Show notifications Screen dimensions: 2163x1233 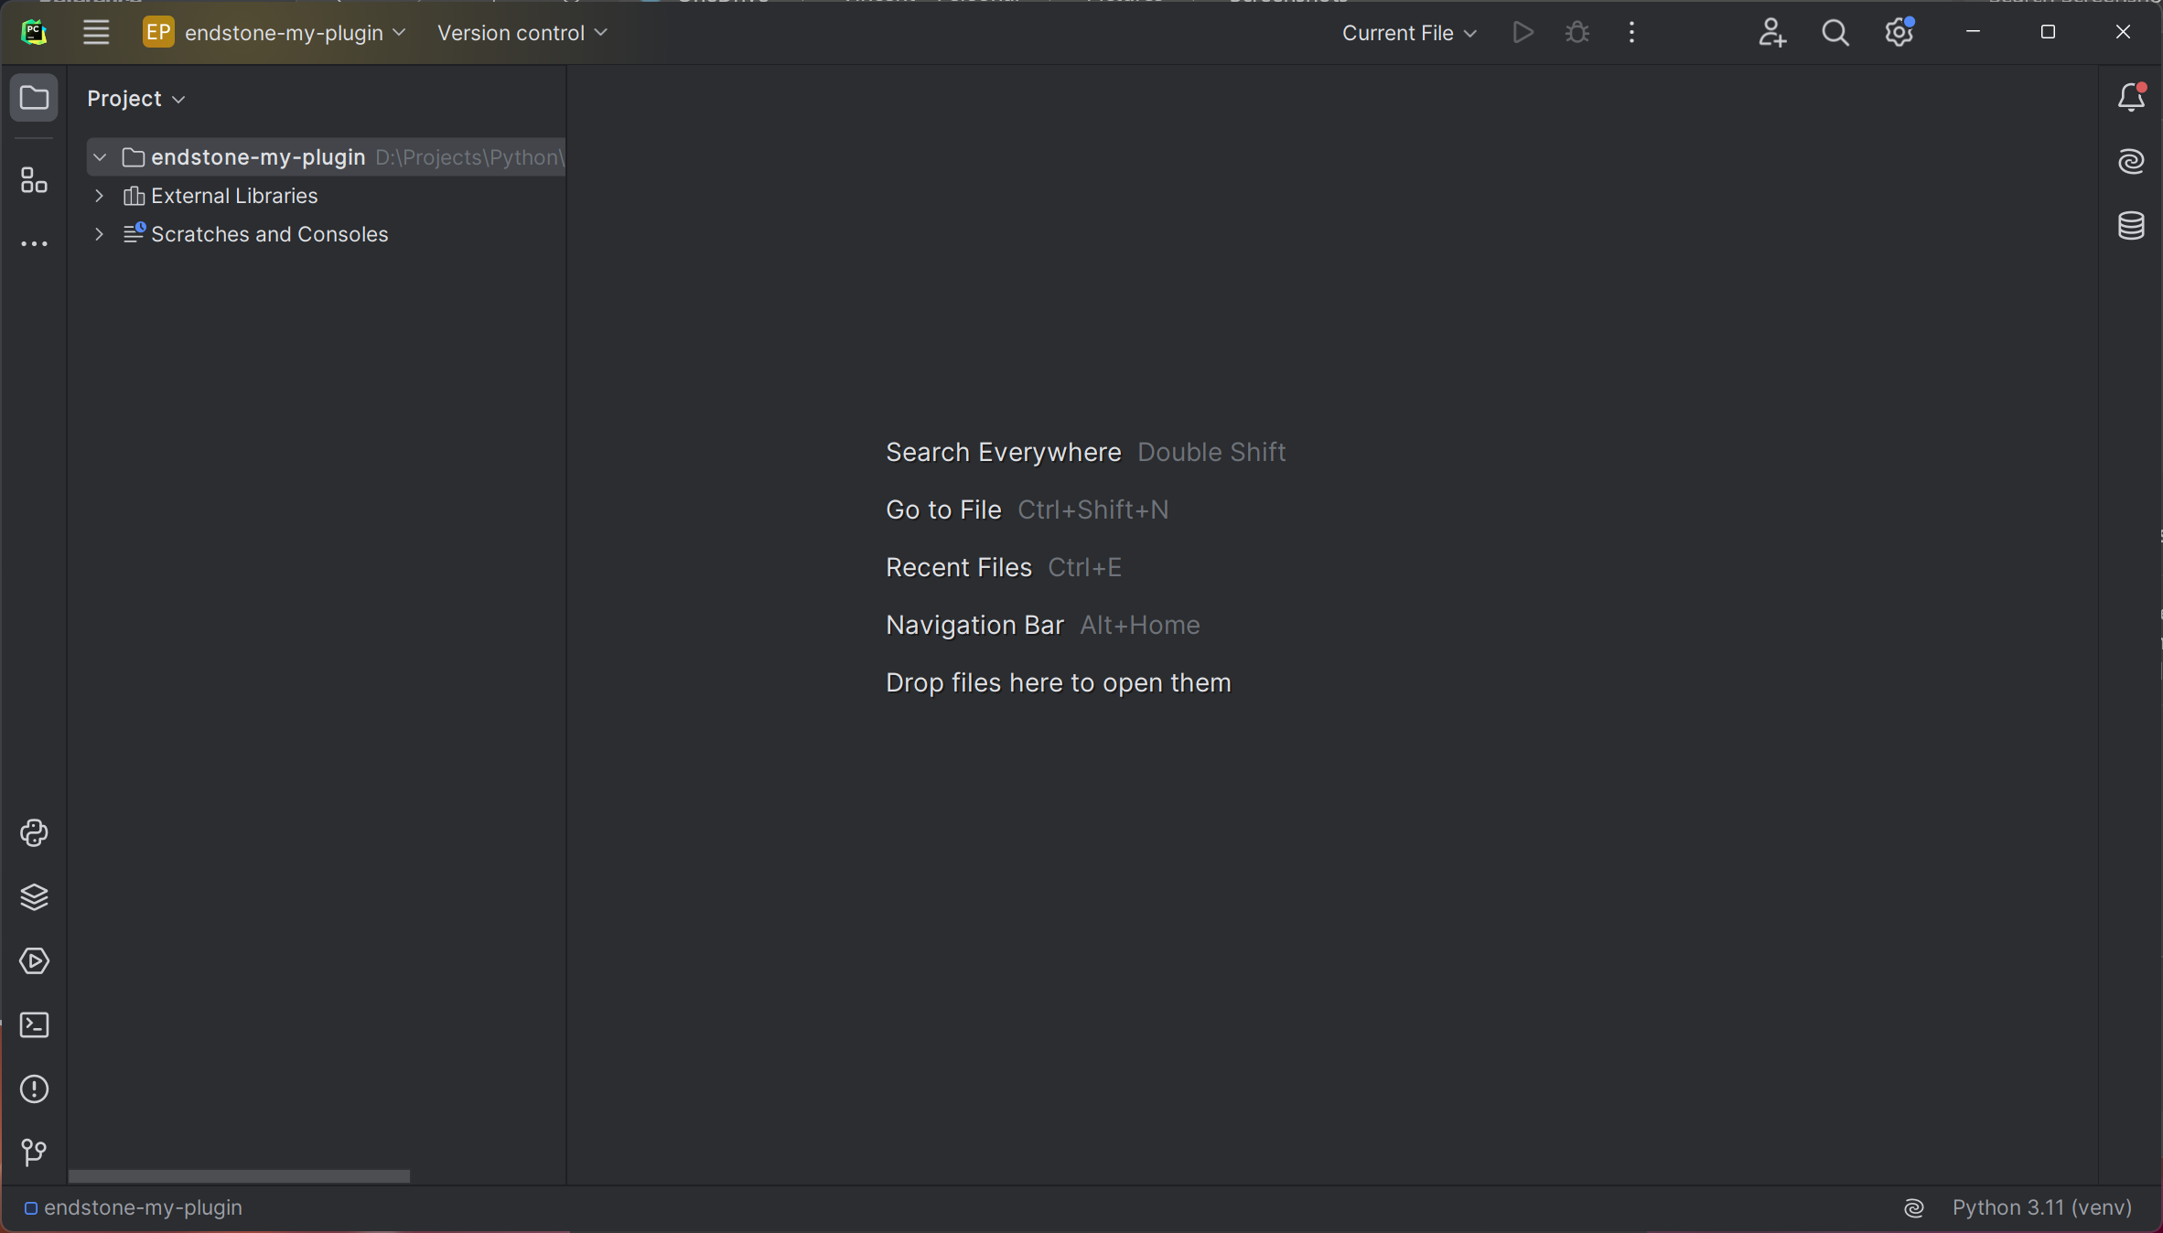point(2131,97)
